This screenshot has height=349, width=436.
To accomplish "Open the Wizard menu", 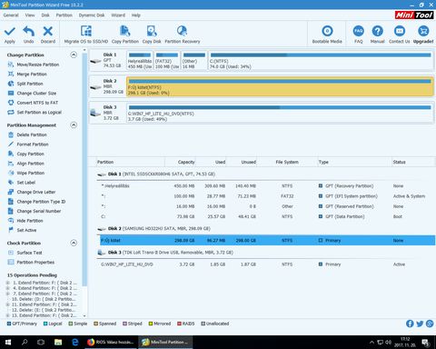I will pos(118,15).
